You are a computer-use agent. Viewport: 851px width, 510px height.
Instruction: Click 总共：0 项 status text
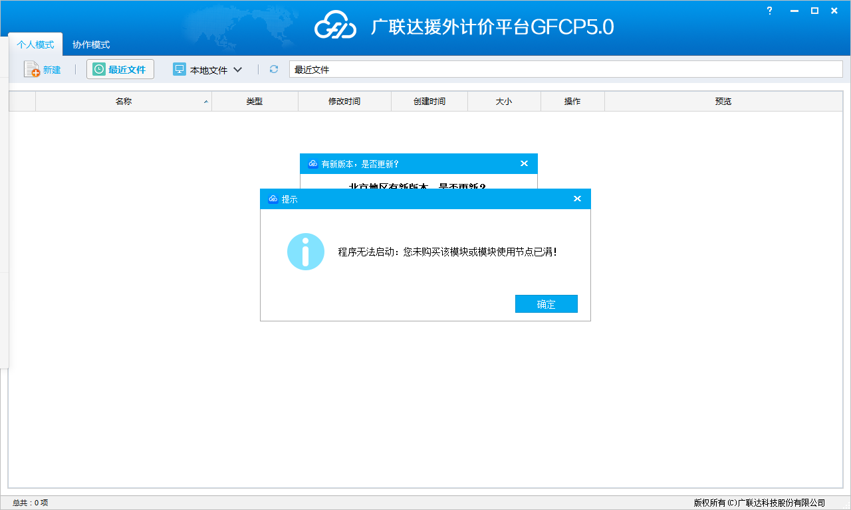coord(31,503)
